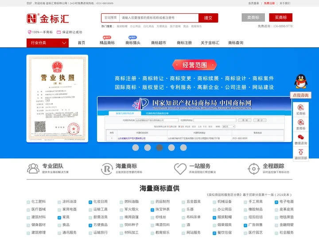The width and height of the screenshot is (319, 239).
Task: Click hot search term 办公用品
Action: click(x=135, y=26)
